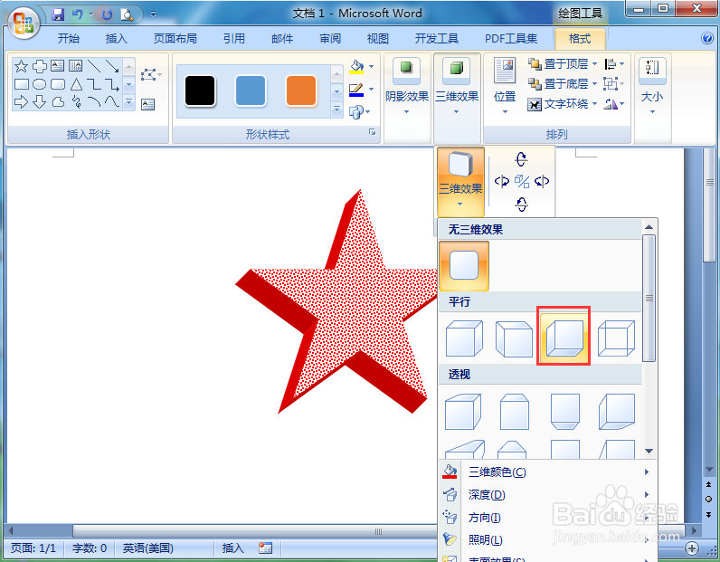Select the triangle shape

76,84
